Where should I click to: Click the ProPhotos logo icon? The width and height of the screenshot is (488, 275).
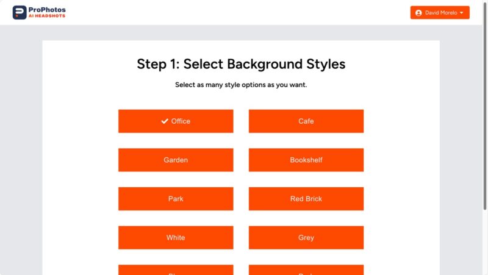click(x=20, y=12)
